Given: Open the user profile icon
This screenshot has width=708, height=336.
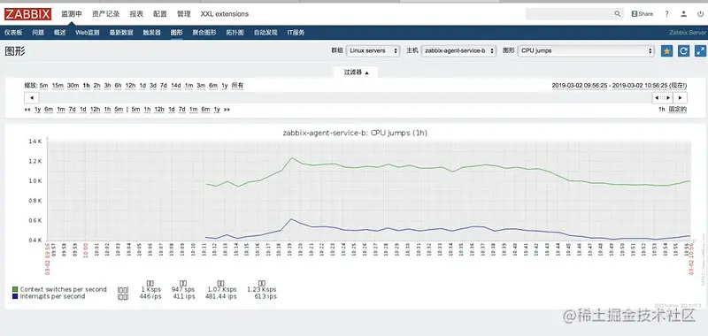Looking at the screenshot, I should [x=683, y=14].
